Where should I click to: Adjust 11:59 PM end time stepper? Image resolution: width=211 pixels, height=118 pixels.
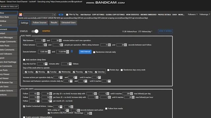click(x=68, y=52)
